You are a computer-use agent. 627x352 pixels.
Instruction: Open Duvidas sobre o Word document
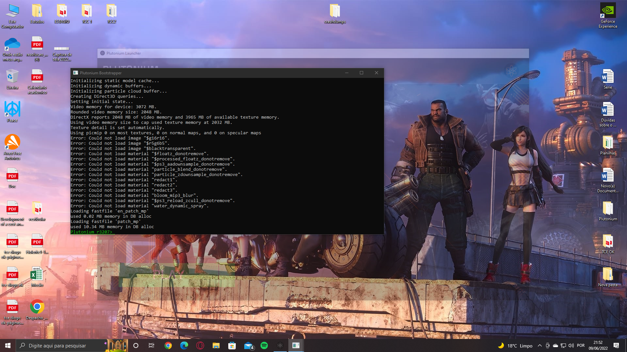[x=608, y=115]
